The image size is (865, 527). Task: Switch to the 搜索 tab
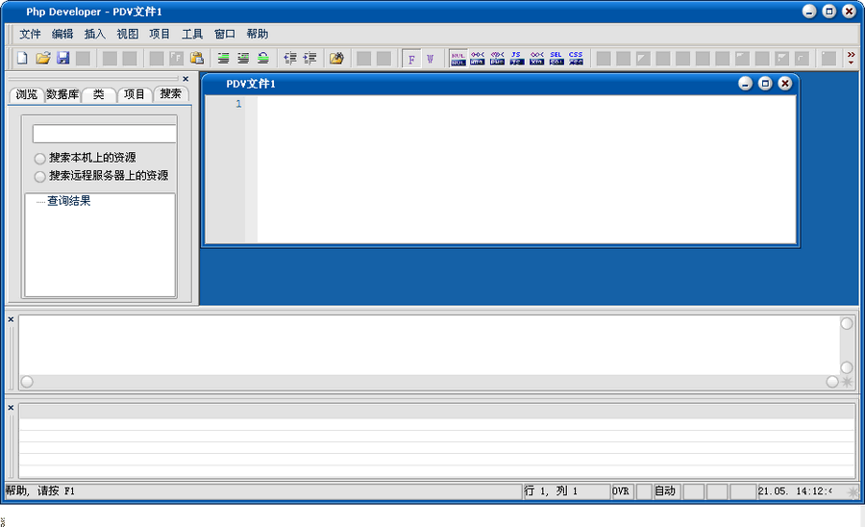coord(170,94)
